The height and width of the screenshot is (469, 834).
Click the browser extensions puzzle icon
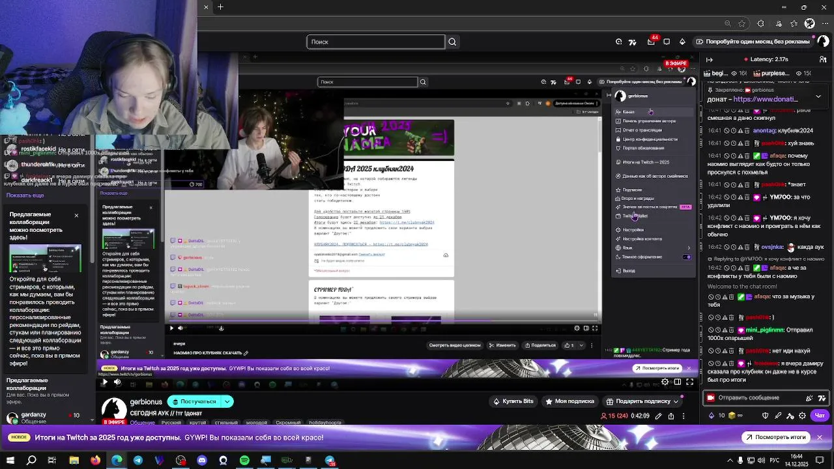760,23
